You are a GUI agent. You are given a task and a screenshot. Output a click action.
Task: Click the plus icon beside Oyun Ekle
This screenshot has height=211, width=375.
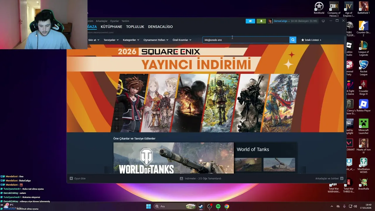71,178
